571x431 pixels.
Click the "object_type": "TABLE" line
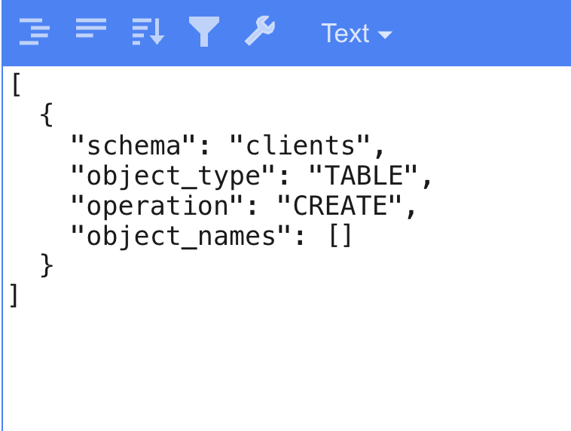(251, 176)
